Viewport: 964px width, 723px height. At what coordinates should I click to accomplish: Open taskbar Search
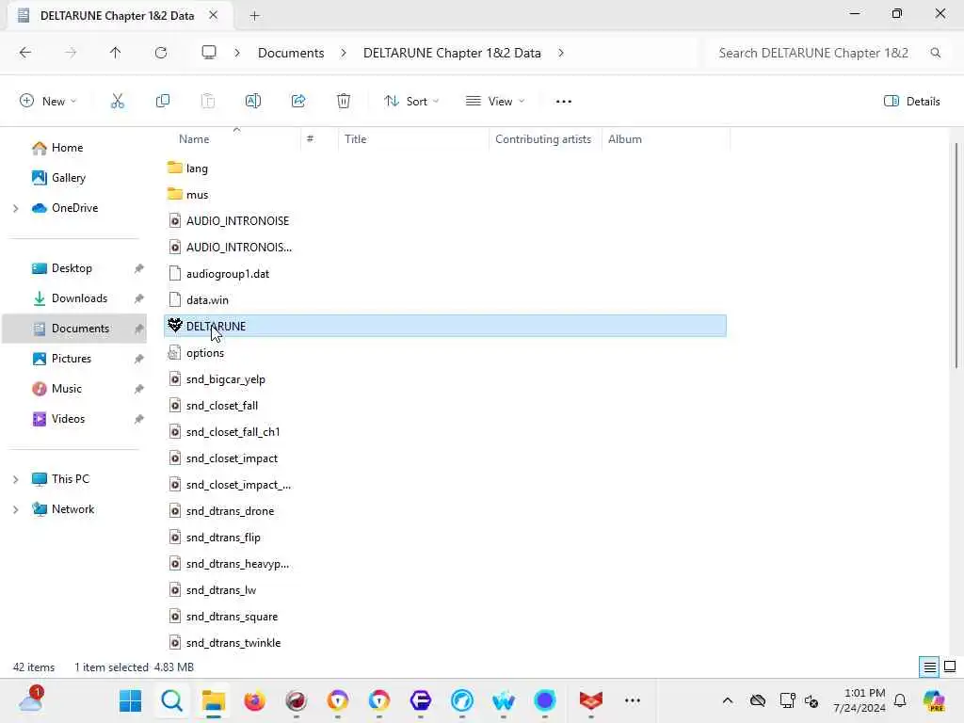pos(171,700)
